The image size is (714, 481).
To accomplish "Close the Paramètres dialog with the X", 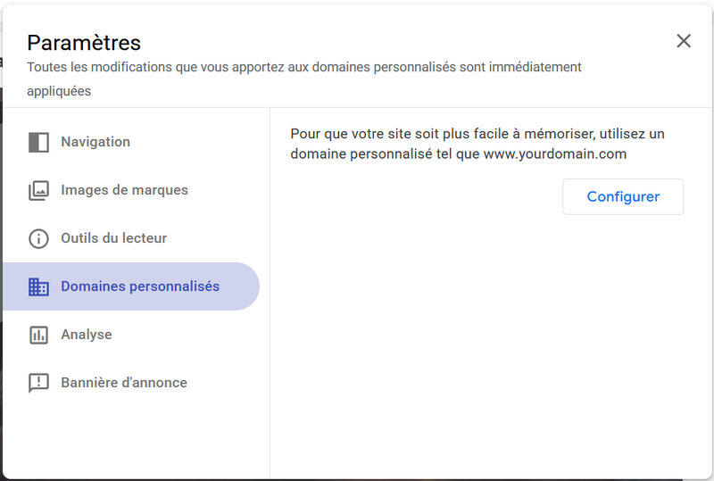I will pos(684,41).
